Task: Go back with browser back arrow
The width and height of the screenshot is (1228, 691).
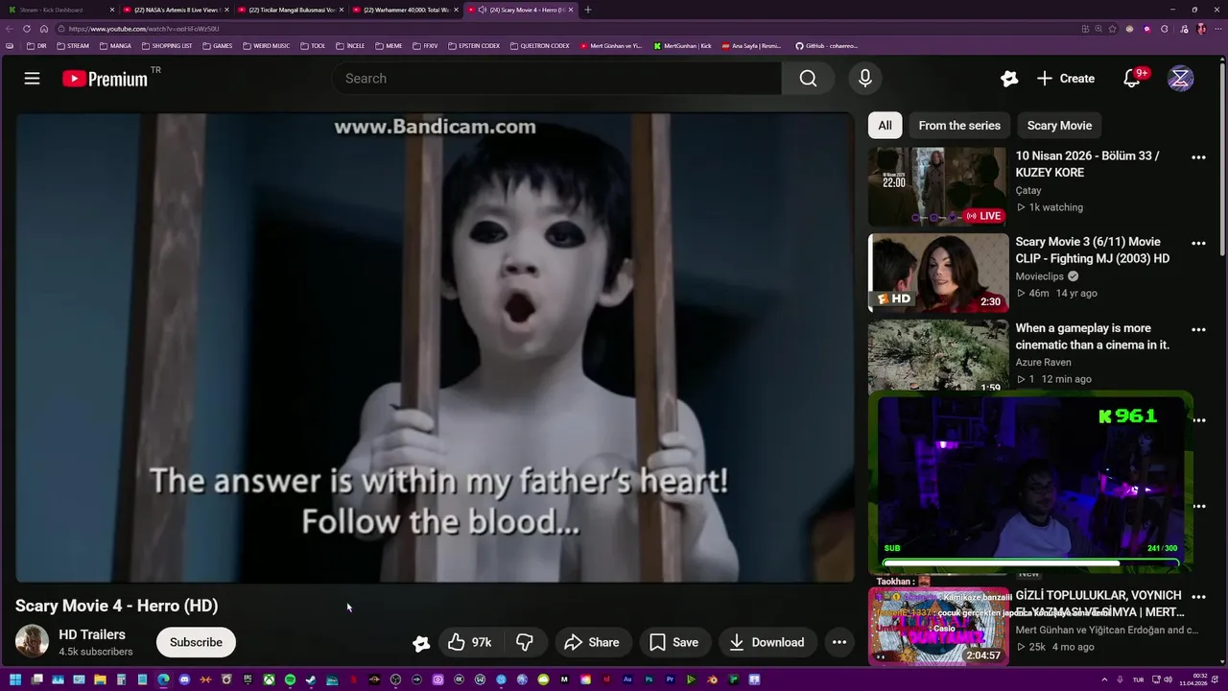Action: coord(10,29)
